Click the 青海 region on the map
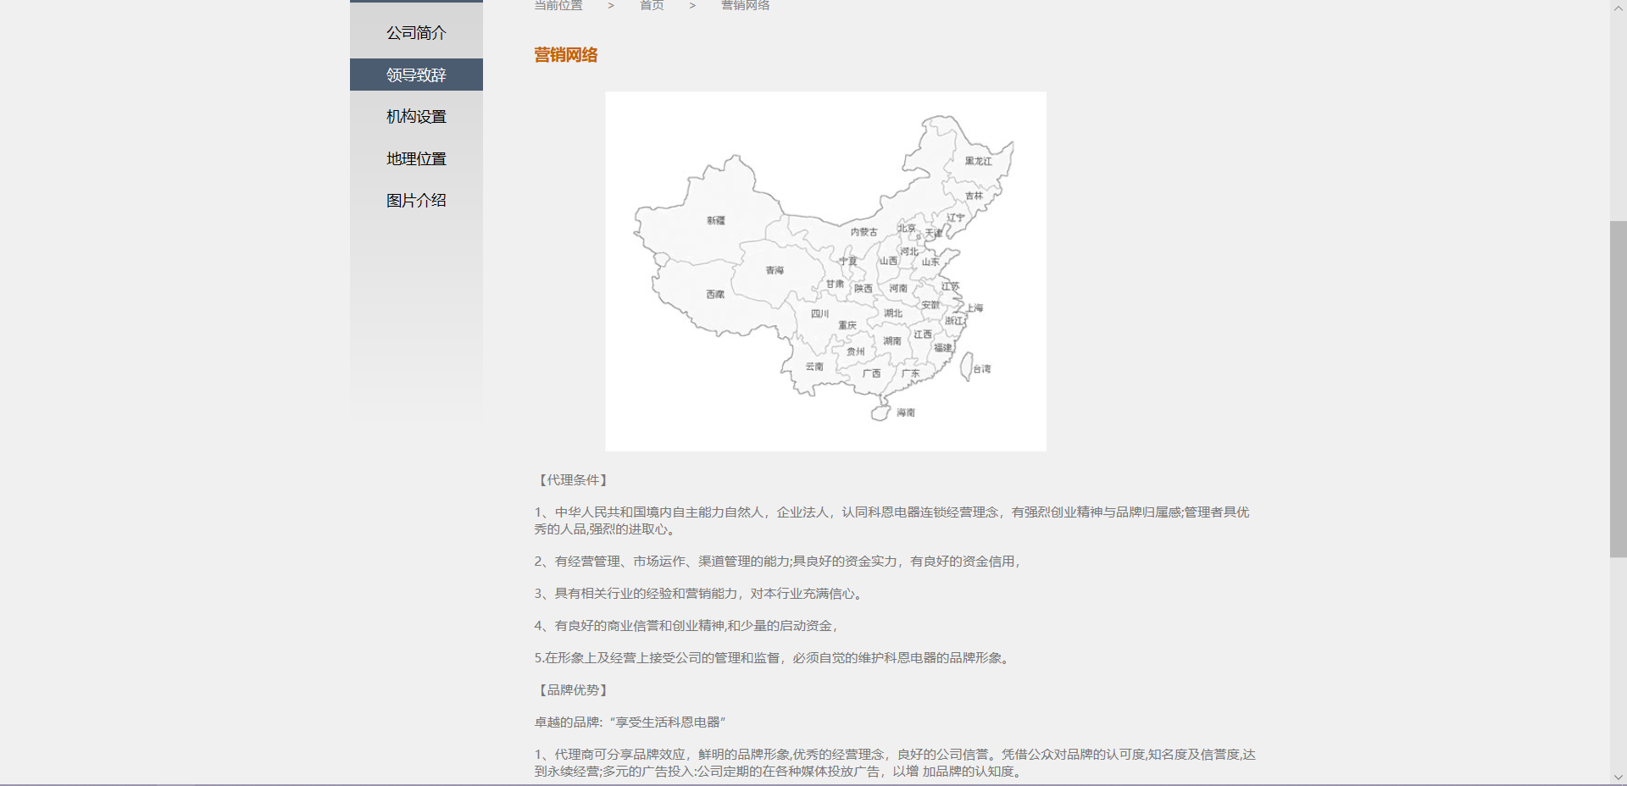1627x786 pixels. 775,270
